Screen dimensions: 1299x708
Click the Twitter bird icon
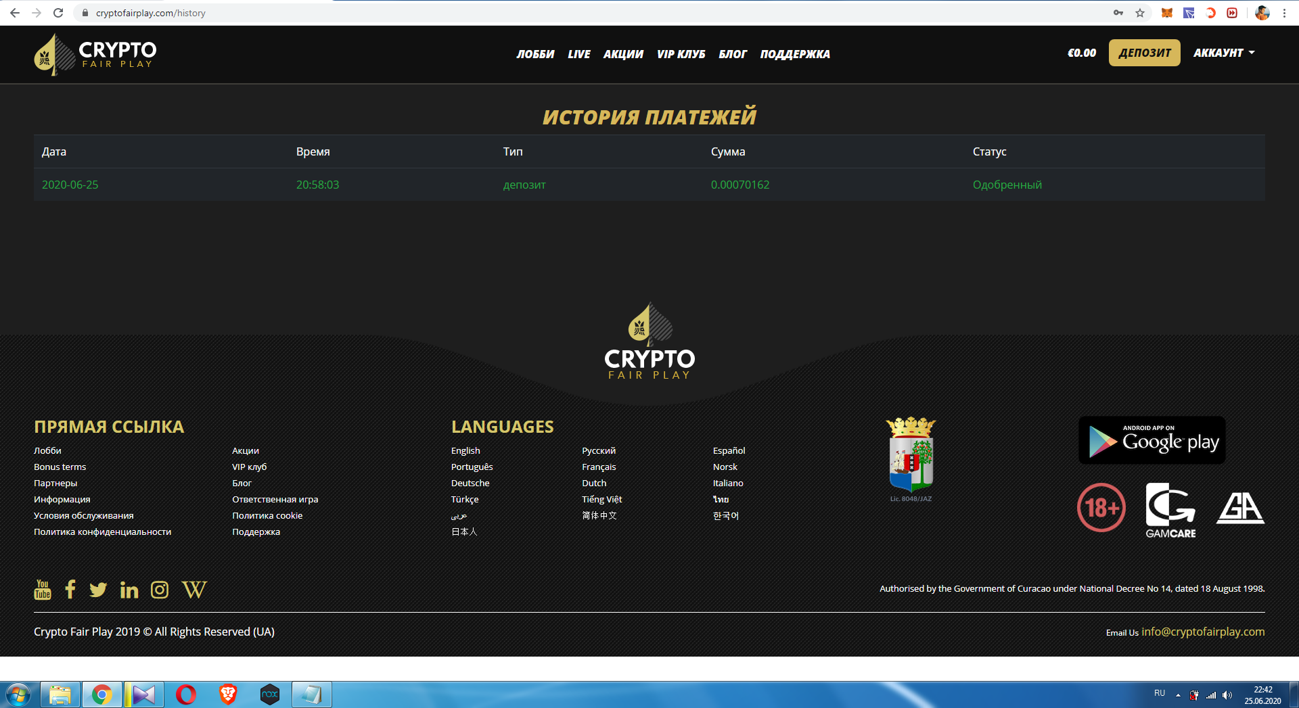click(98, 590)
